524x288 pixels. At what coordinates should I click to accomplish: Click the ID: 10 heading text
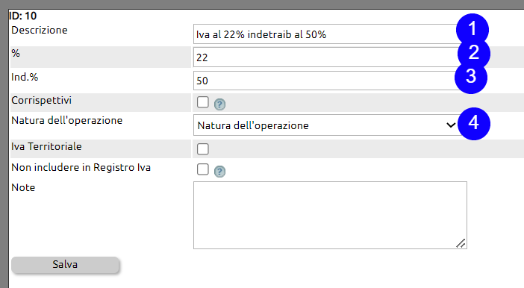pyautogui.click(x=22, y=16)
